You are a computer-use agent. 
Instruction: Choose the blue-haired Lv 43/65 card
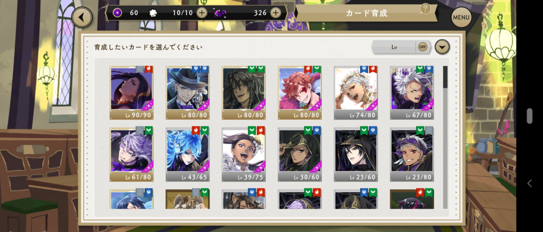187,154
